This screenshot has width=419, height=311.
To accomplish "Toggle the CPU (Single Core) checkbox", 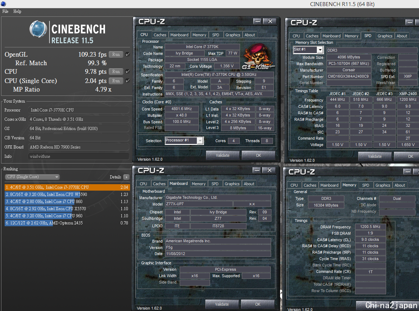I will pyautogui.click(x=128, y=81).
